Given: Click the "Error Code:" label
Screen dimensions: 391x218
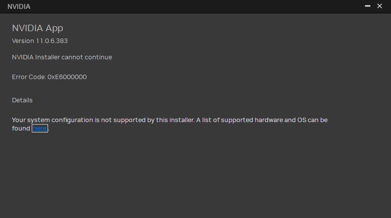Looking at the screenshot, I should (x=29, y=77).
